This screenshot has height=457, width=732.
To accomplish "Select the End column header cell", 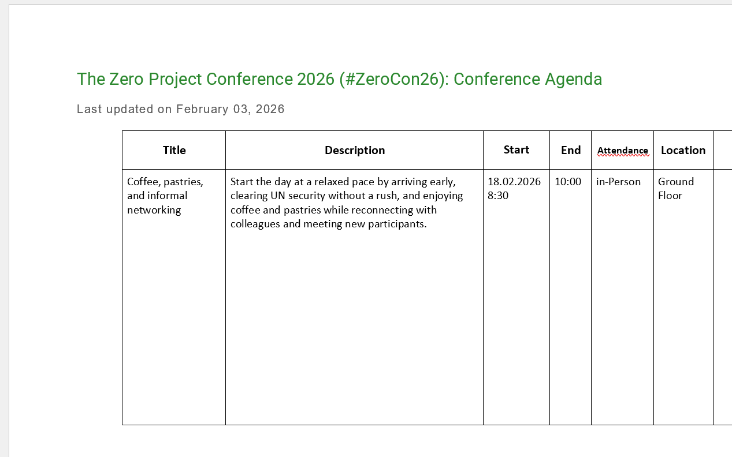I will (570, 150).
